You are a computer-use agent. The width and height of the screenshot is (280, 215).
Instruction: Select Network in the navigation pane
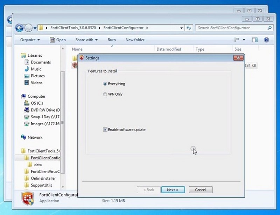(35, 137)
